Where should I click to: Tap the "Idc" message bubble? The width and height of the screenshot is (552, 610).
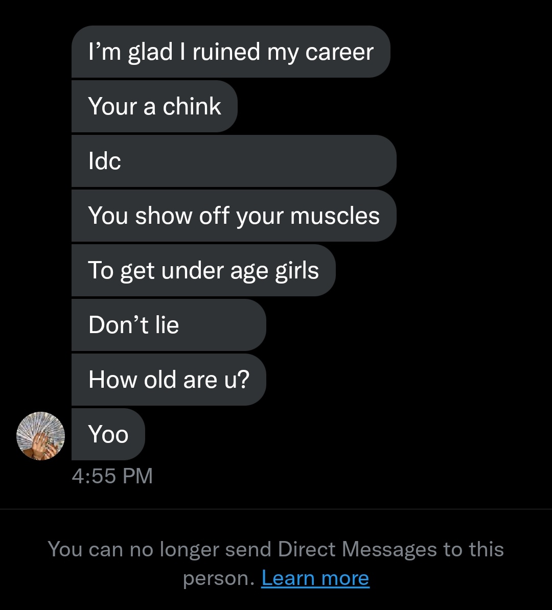pos(233,161)
